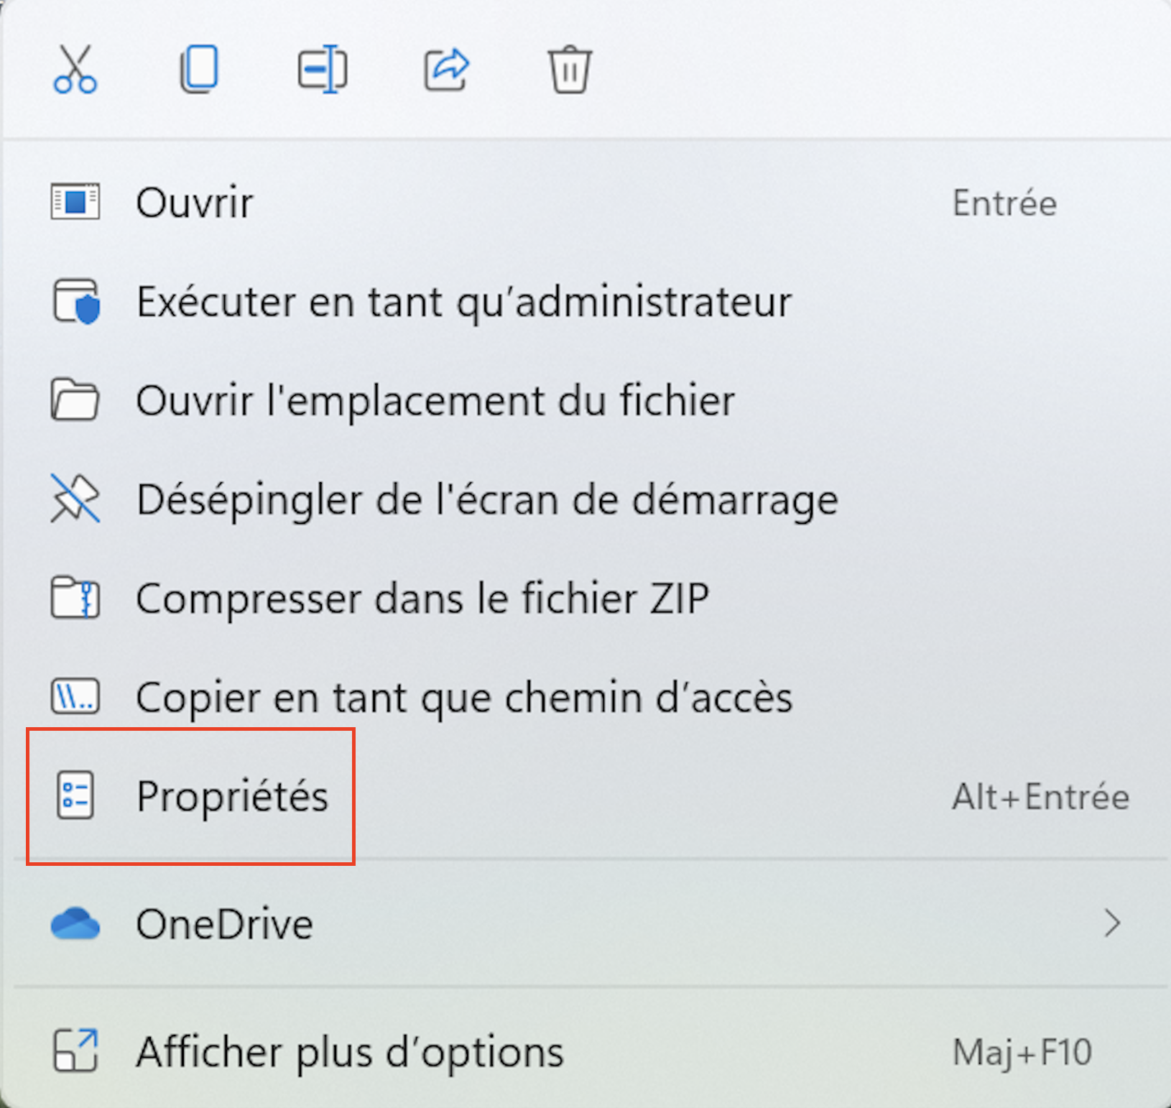This screenshot has width=1171, height=1108.
Task: Click the path icon beside Copier
Action: point(75,697)
